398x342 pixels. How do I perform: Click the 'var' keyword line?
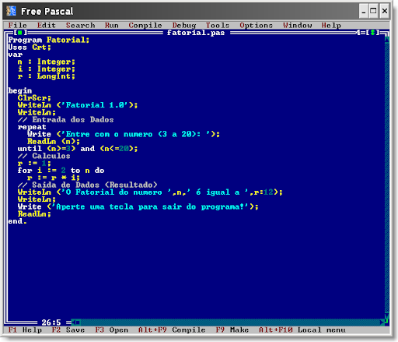click(16, 55)
